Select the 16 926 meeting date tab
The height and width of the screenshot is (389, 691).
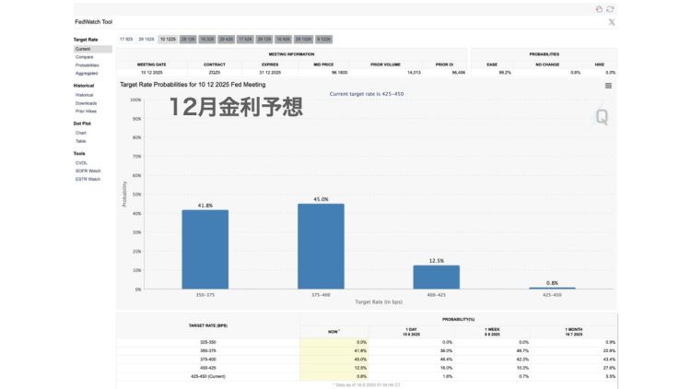tap(284, 40)
